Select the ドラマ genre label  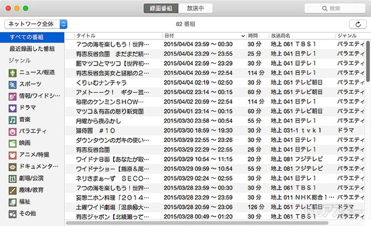pos(27,108)
